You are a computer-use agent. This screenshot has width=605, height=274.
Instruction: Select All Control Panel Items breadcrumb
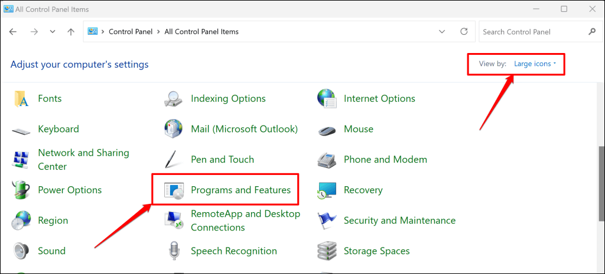click(x=201, y=32)
